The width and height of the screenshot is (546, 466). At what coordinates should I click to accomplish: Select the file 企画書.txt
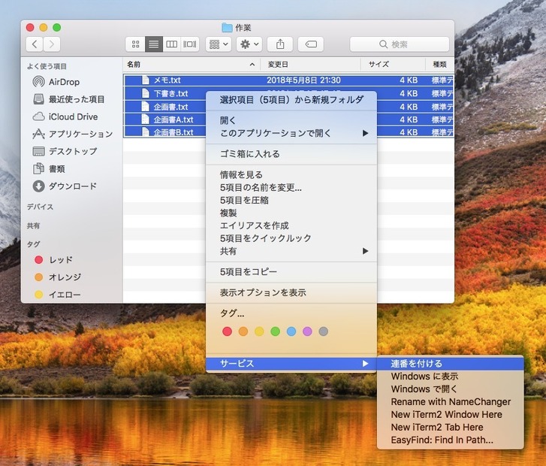pyautogui.click(x=170, y=107)
